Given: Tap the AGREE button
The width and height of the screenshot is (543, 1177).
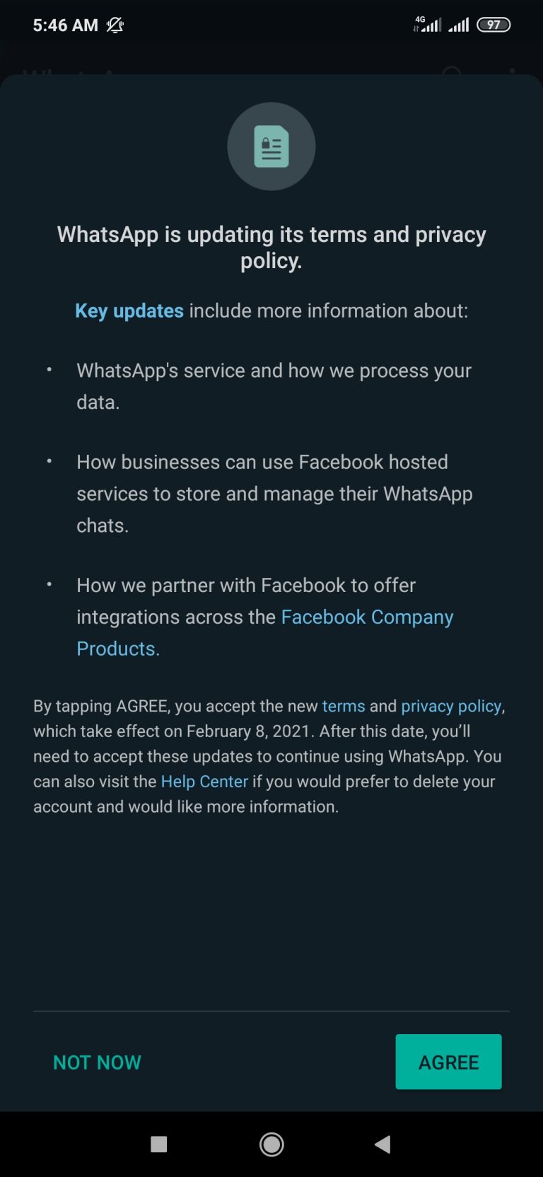Looking at the screenshot, I should pos(448,1062).
